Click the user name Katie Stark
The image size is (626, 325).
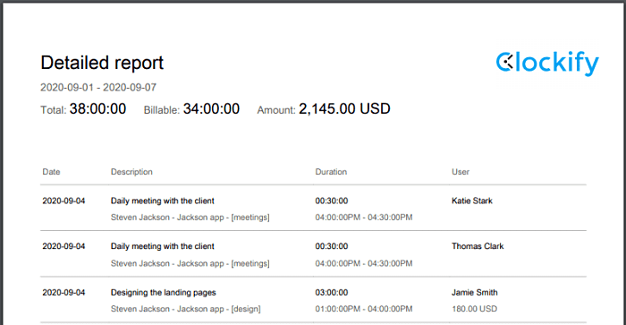(472, 201)
